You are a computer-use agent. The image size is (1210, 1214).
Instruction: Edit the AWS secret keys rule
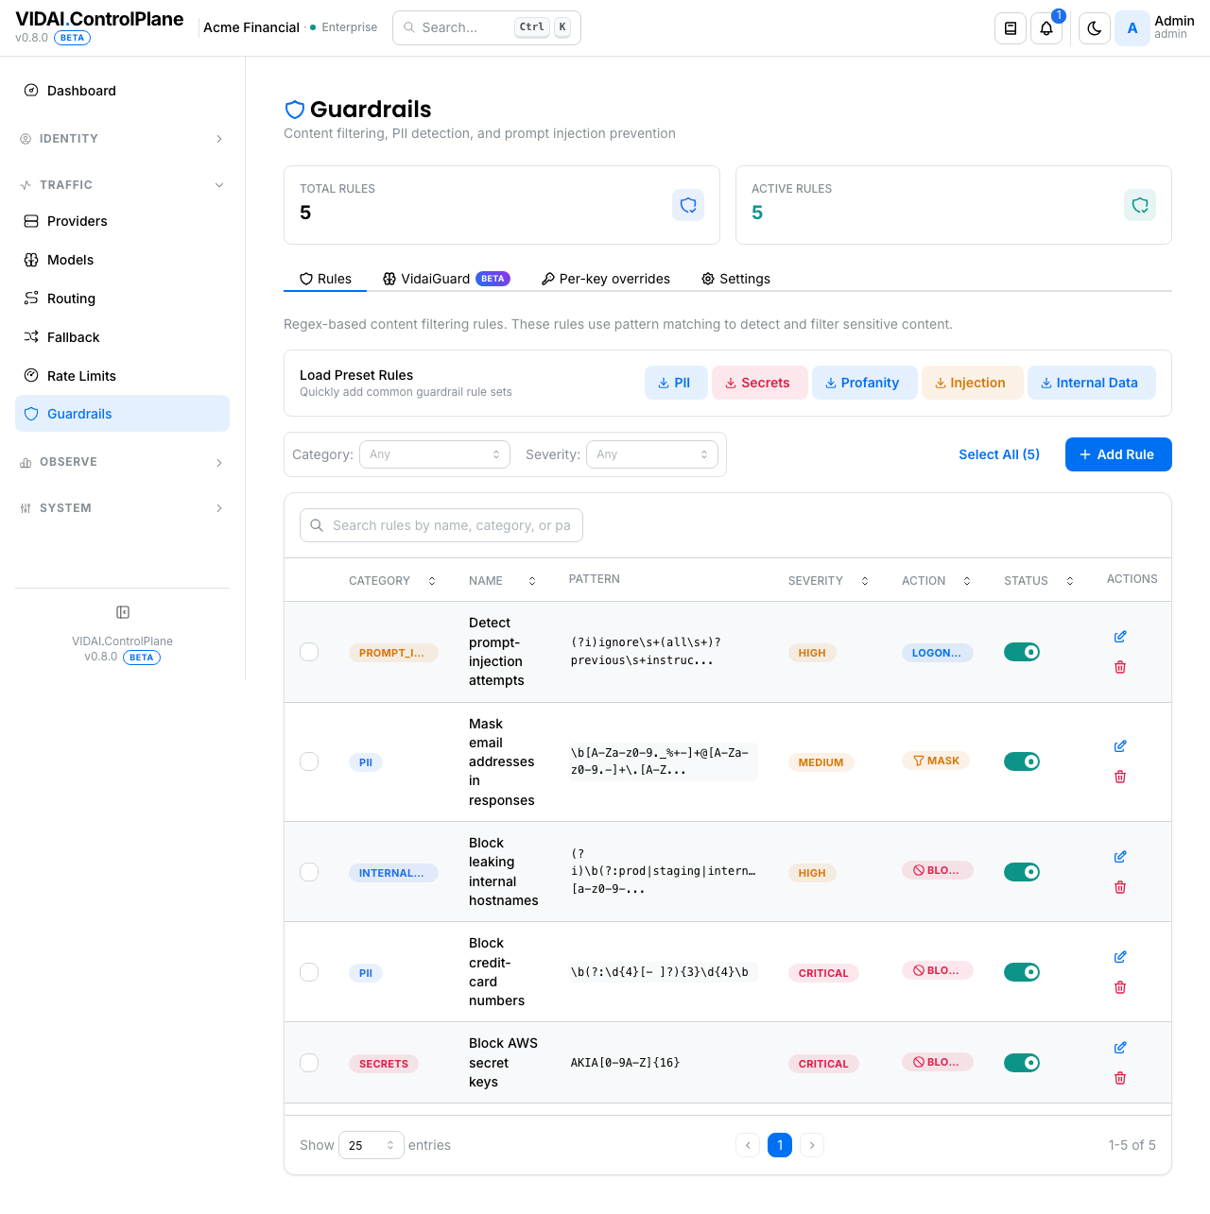click(1120, 1048)
